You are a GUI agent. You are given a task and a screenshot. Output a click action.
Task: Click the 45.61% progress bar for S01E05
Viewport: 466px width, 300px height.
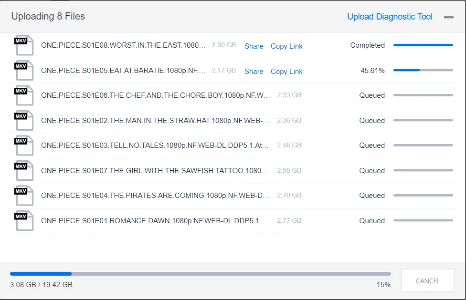[x=423, y=70]
